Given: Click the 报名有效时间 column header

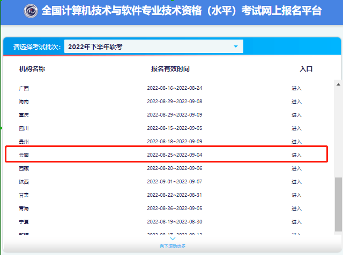Looking at the screenshot, I should click(x=170, y=69).
